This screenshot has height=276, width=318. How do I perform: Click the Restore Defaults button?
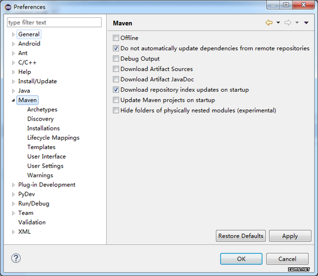point(241,236)
